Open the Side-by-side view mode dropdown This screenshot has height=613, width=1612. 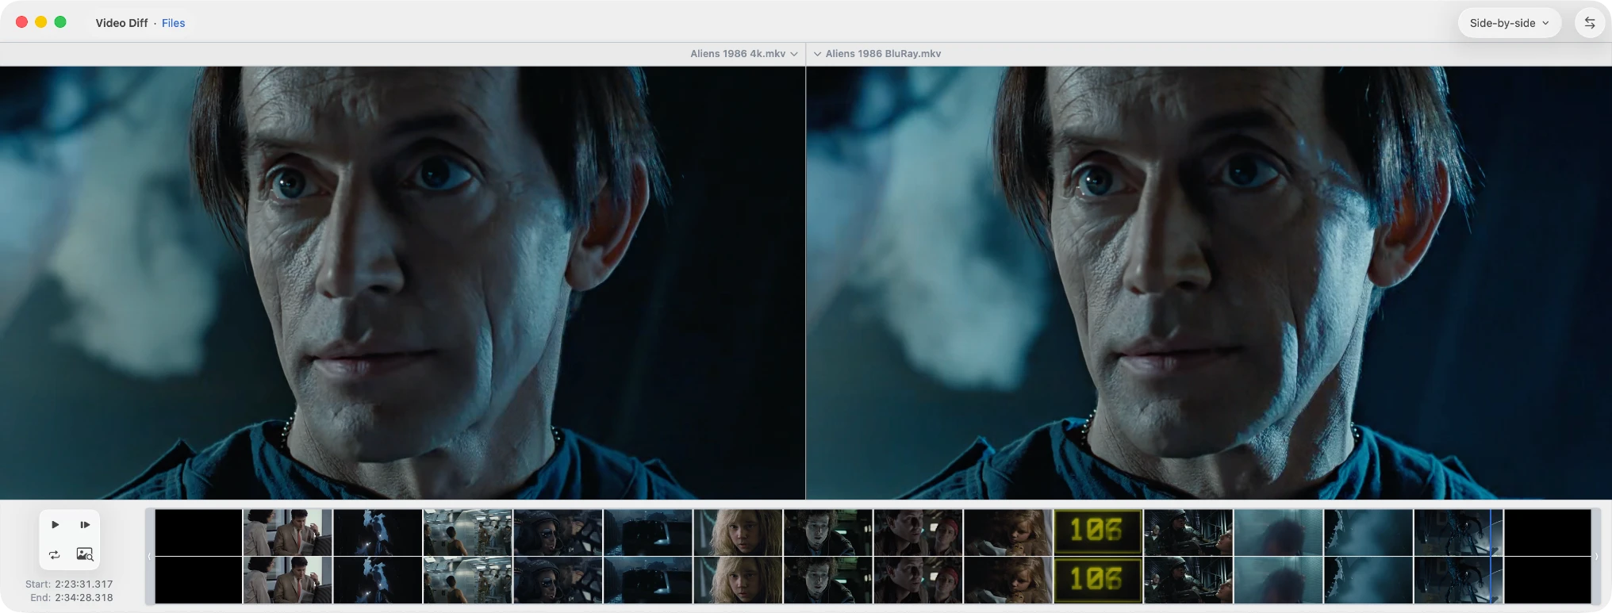(1509, 23)
